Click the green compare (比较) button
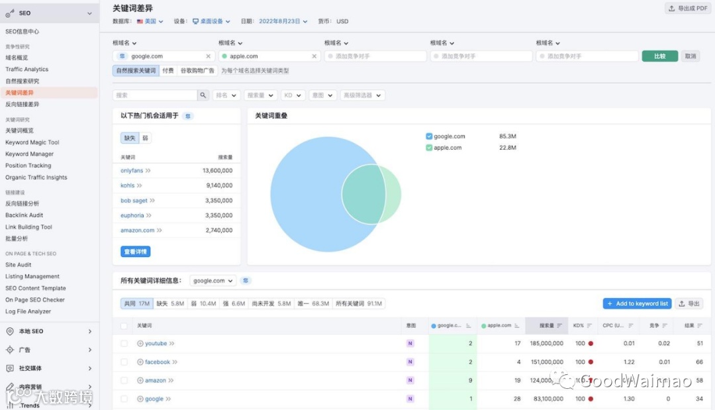This screenshot has width=715, height=410. [660, 56]
